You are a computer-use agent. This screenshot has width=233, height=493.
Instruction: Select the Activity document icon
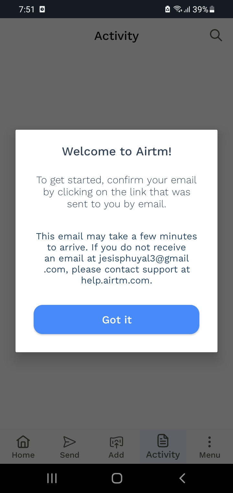tap(163, 441)
